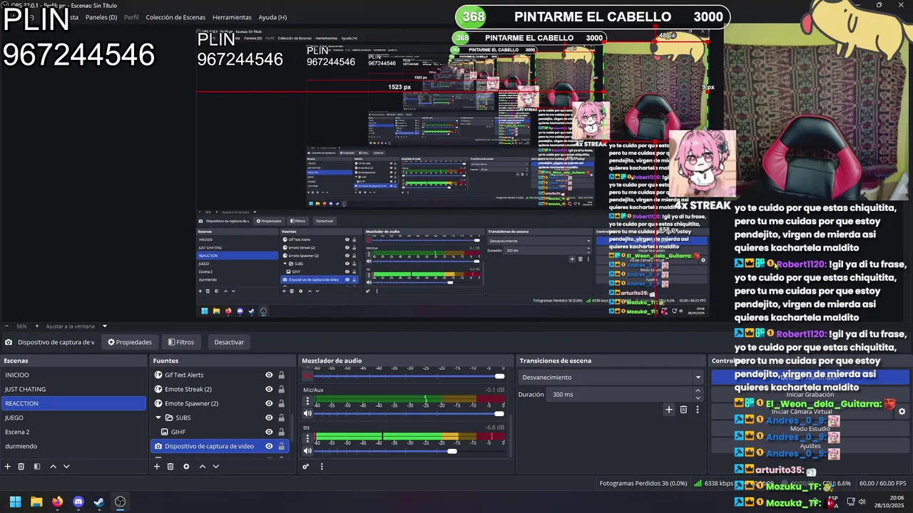Move selected source down in Fuentes
The height and width of the screenshot is (513, 913).
pyautogui.click(x=215, y=467)
